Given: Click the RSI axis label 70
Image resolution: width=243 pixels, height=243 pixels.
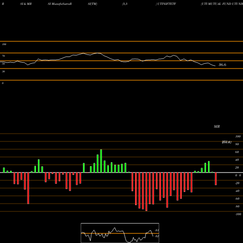Looking at the screenshot, I should pos(3,56).
